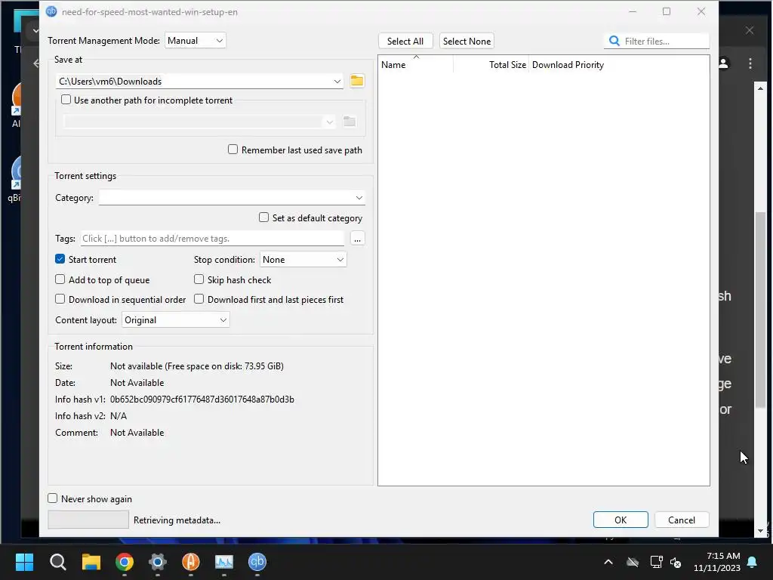The width and height of the screenshot is (773, 580).
Task: Open Chrome three-dot menu behind dialog
Action: point(750,63)
